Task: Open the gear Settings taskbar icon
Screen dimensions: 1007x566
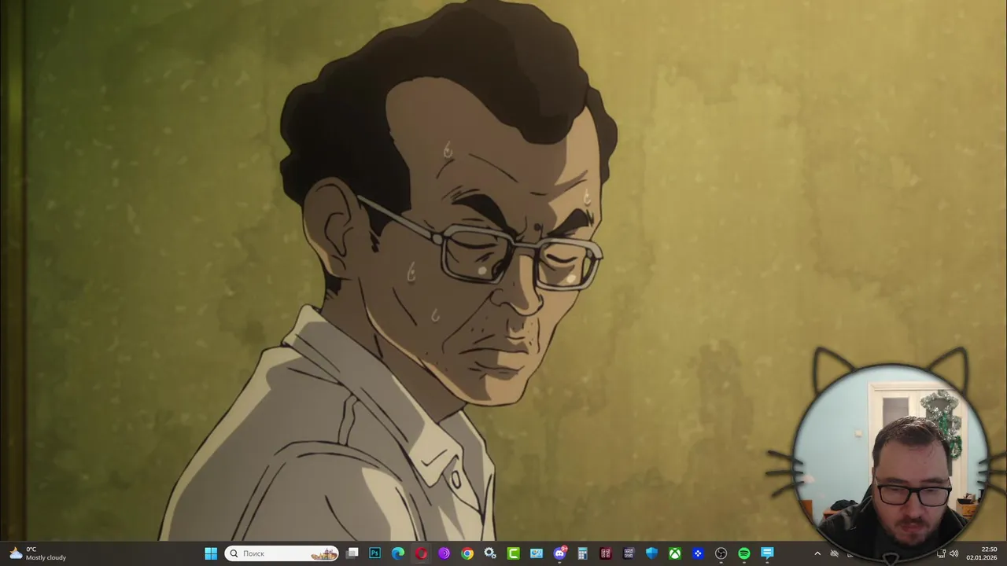Action: pyautogui.click(x=490, y=553)
